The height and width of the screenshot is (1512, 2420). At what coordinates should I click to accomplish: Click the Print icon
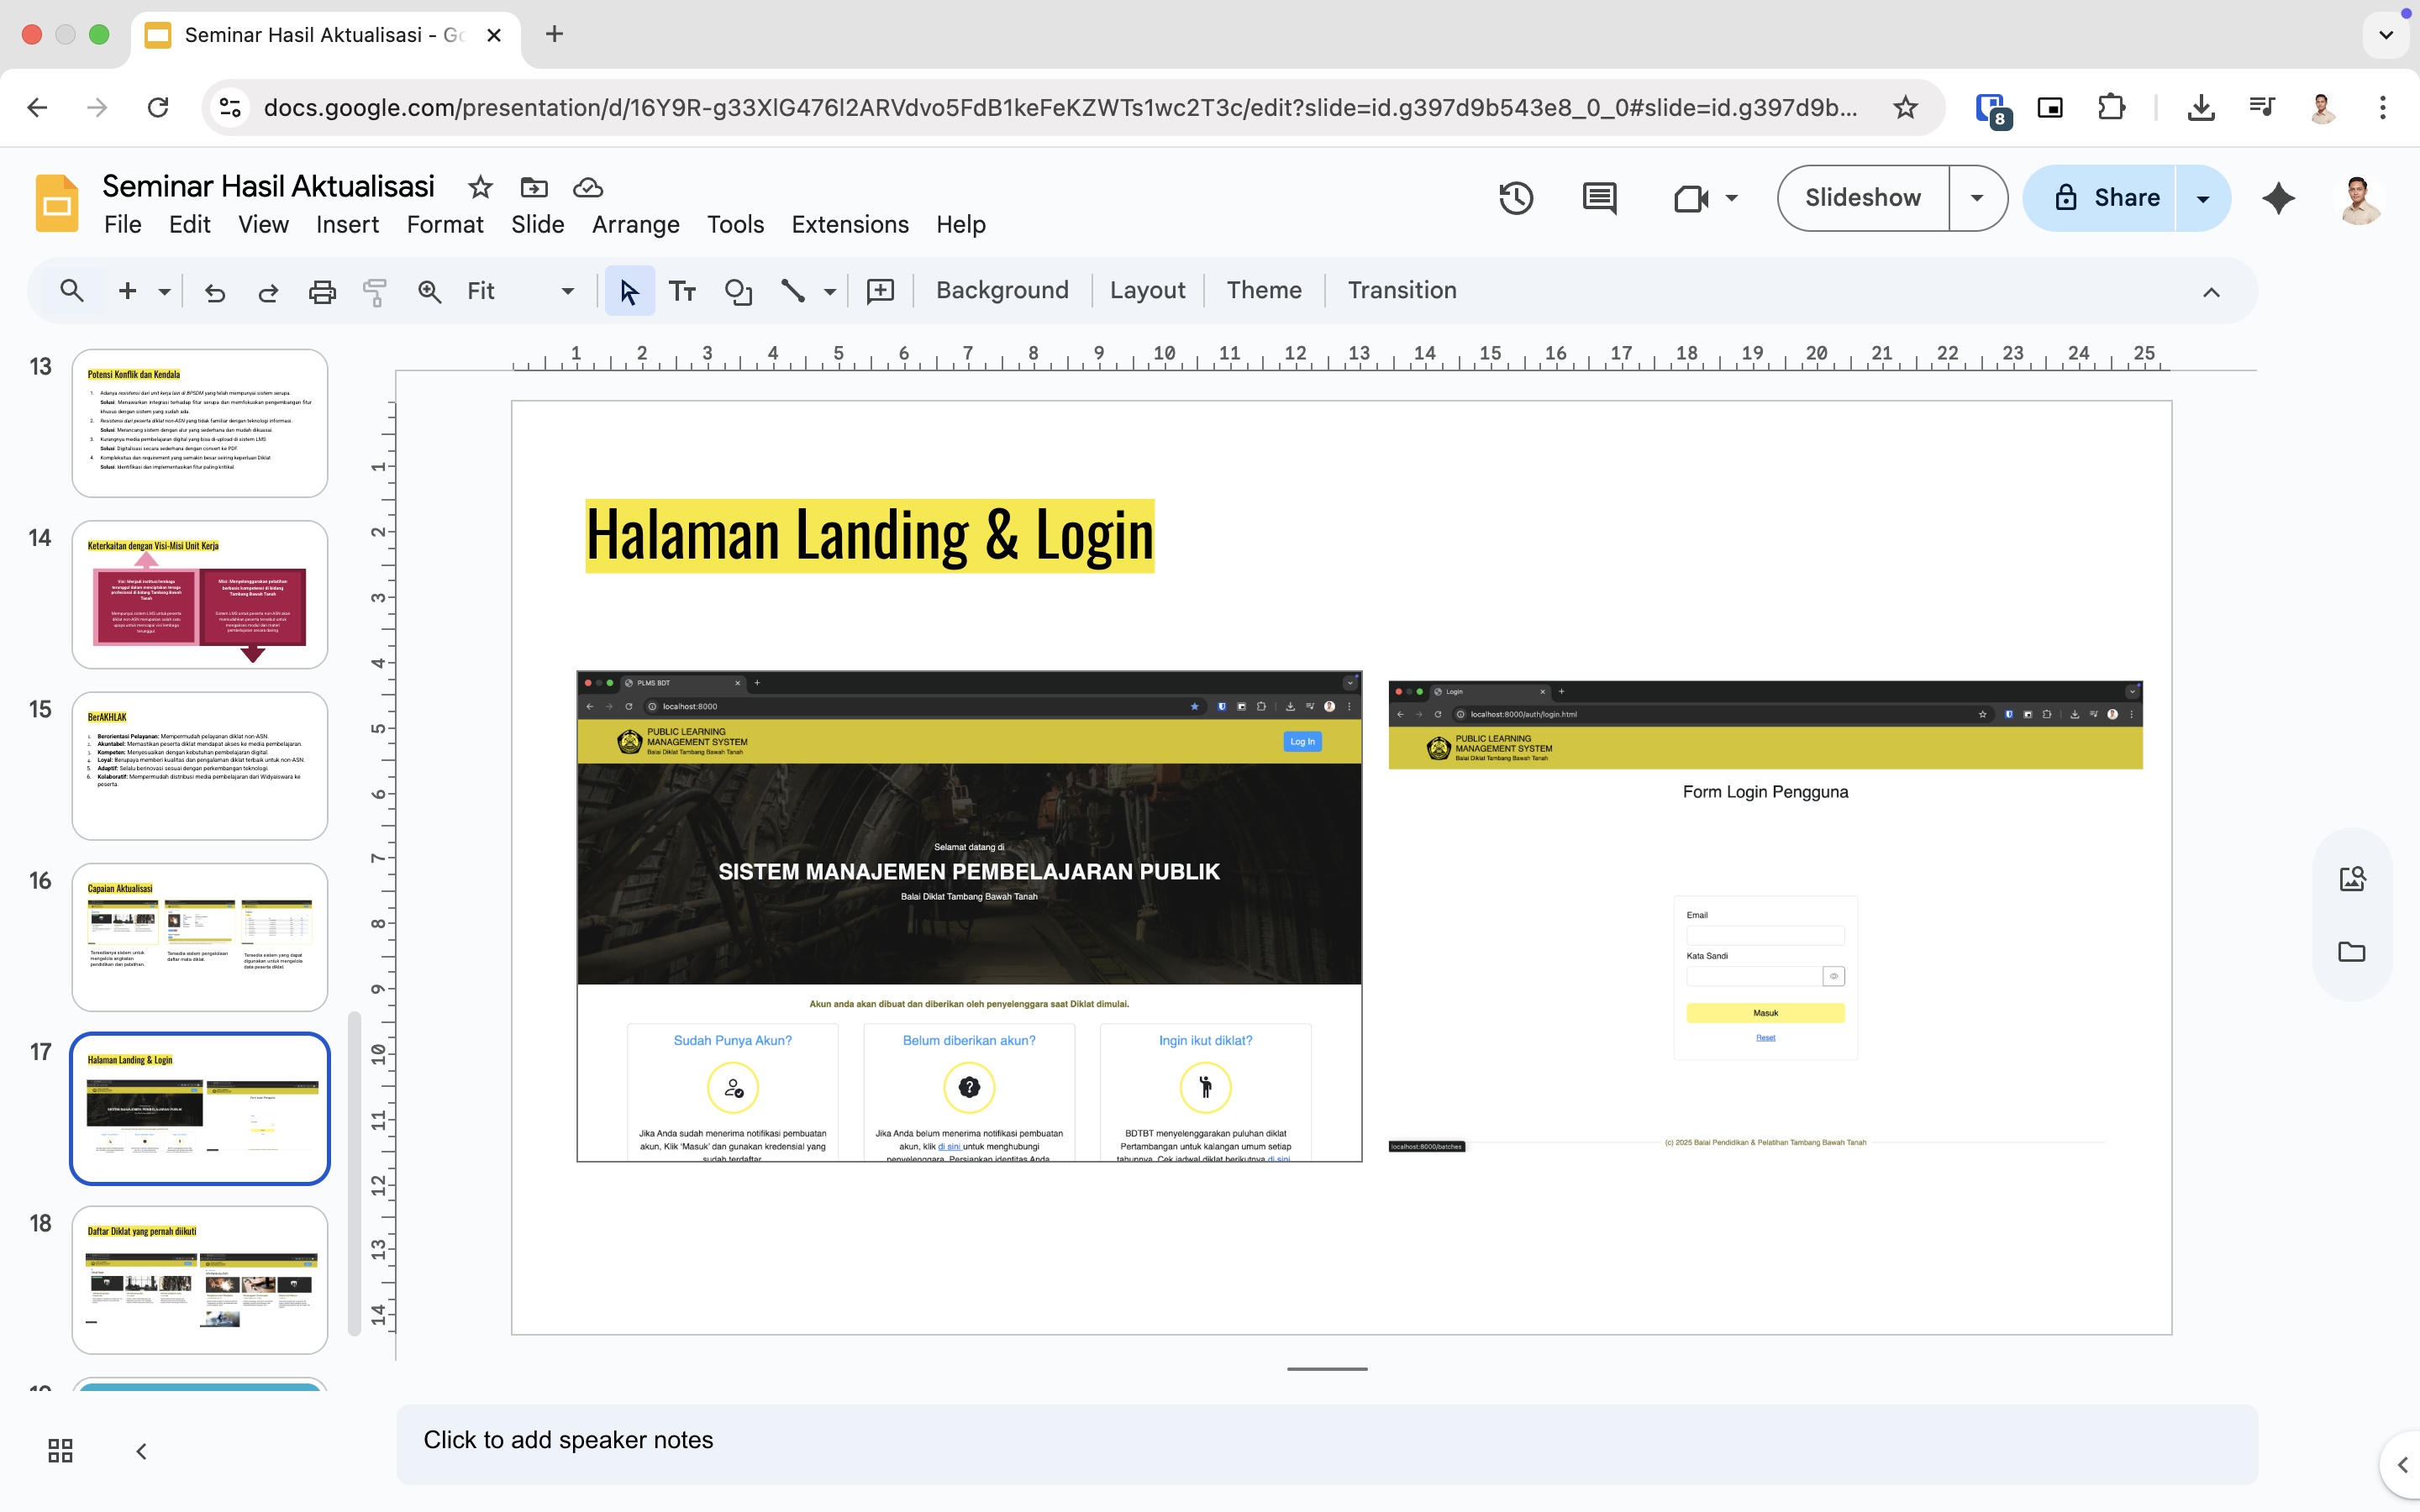pyautogui.click(x=322, y=291)
